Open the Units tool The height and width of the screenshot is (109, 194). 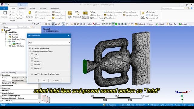point(69,14)
